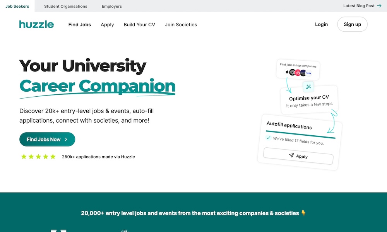Click the first green star rating icon
Screen dimensions: 387x232
coord(24,157)
